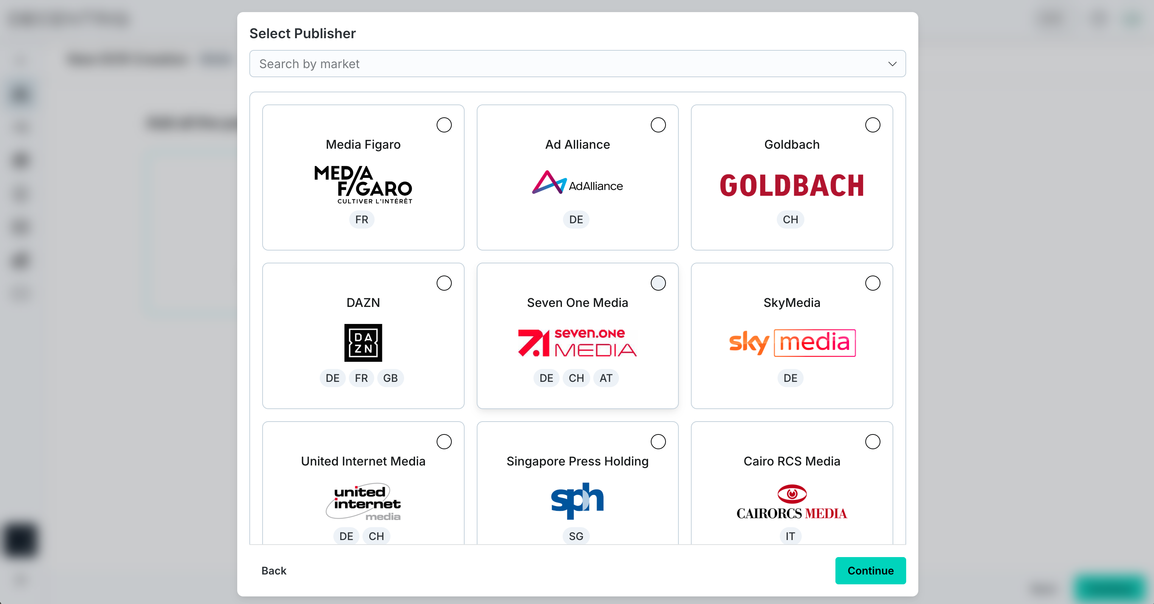Image resolution: width=1154 pixels, height=604 pixels.
Task: Click the Continue button
Action: 870,571
